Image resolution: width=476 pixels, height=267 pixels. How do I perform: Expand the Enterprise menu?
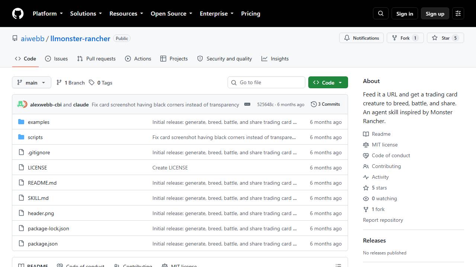click(x=216, y=13)
